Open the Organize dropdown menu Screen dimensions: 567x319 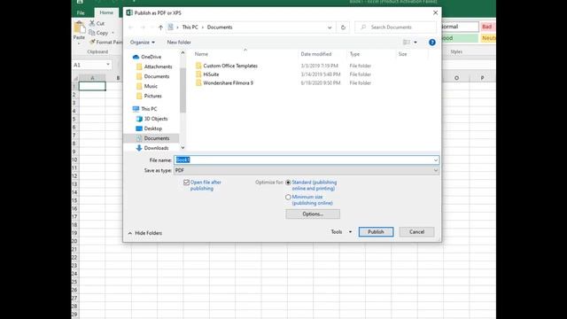pos(143,43)
